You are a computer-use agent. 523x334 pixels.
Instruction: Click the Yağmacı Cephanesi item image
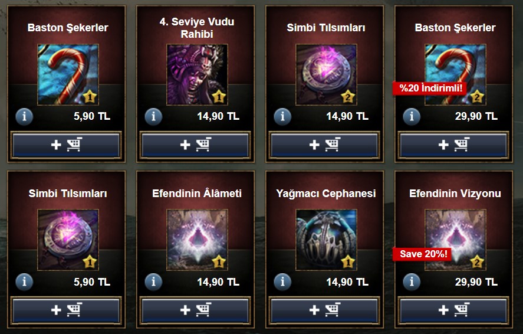point(326,240)
